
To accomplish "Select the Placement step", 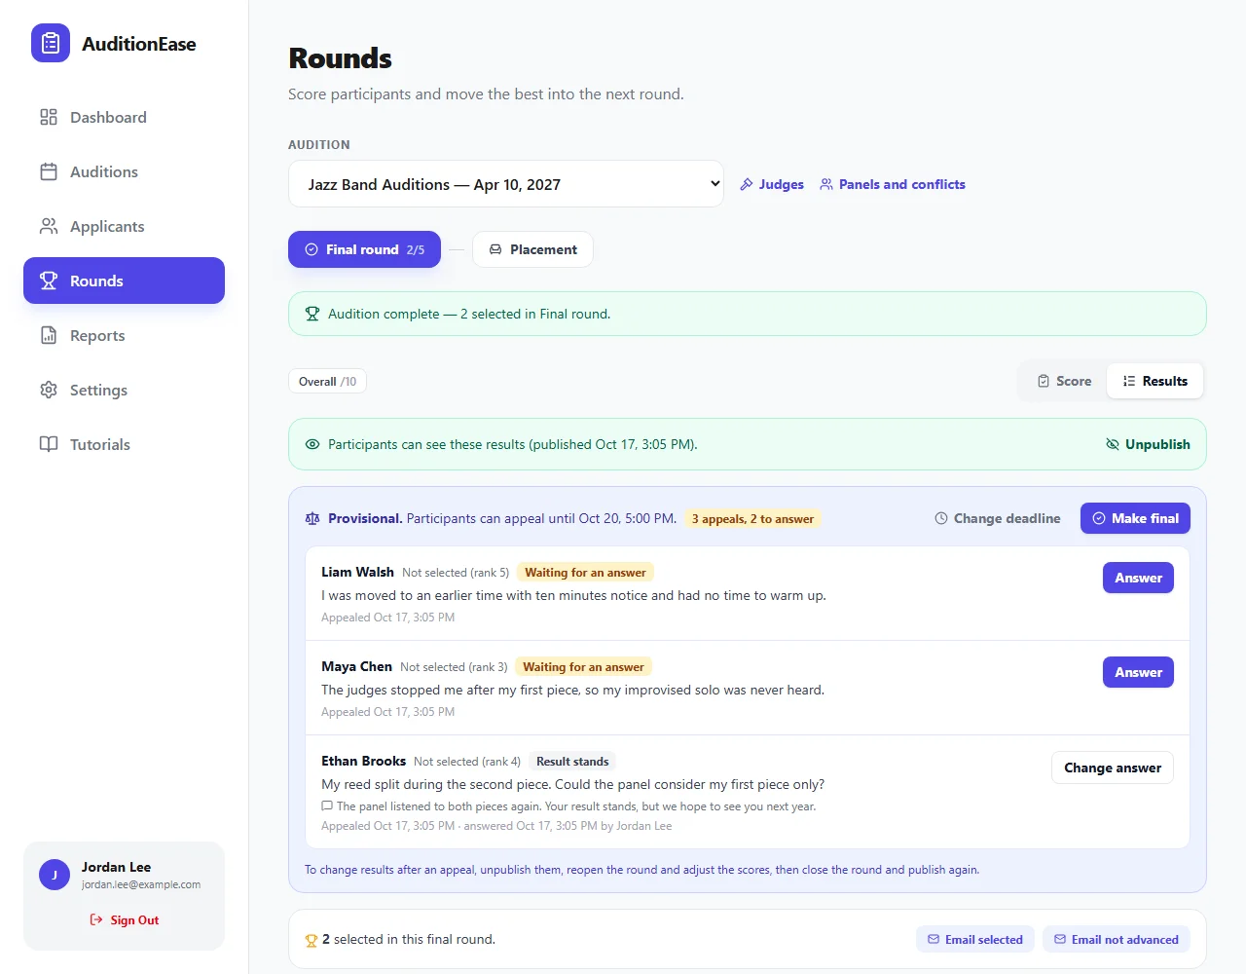I will tap(532, 249).
